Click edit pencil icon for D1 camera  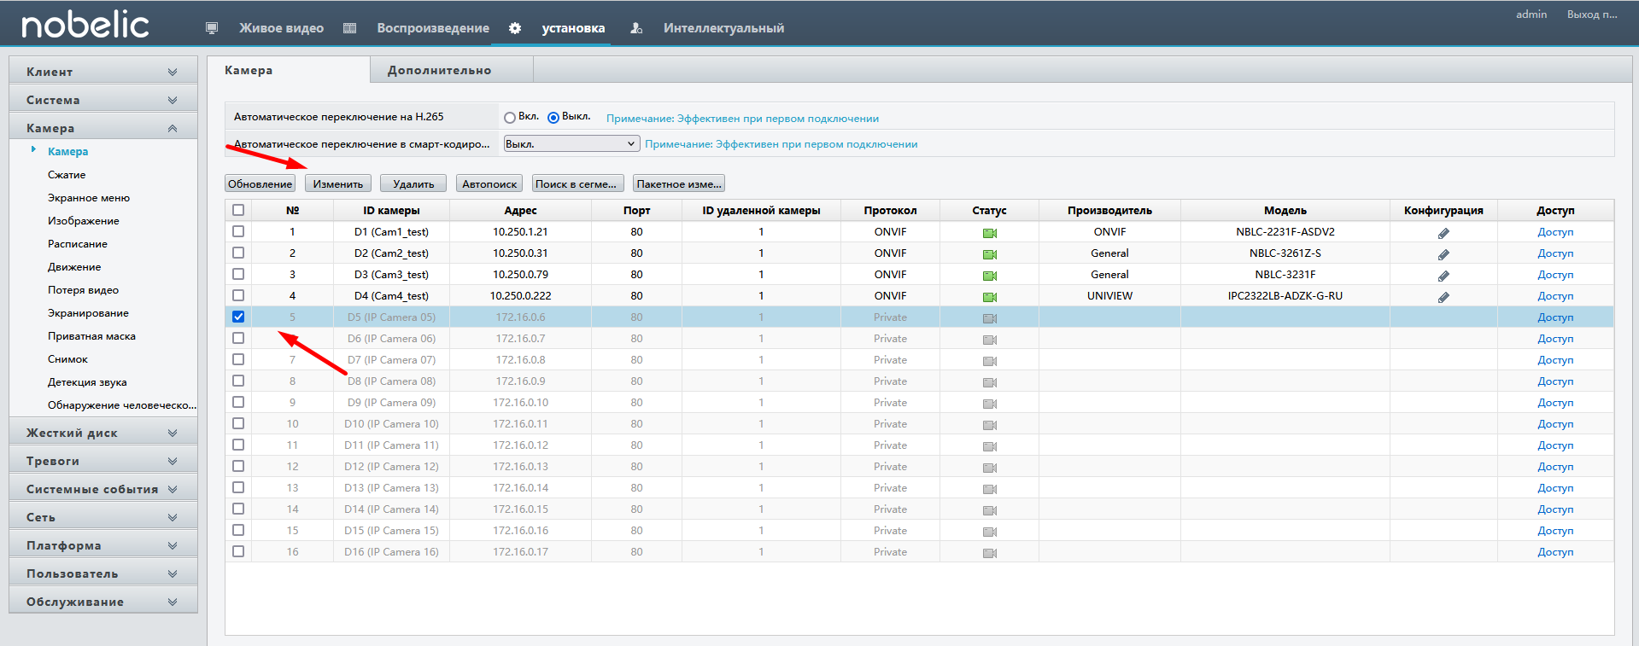click(x=1443, y=233)
